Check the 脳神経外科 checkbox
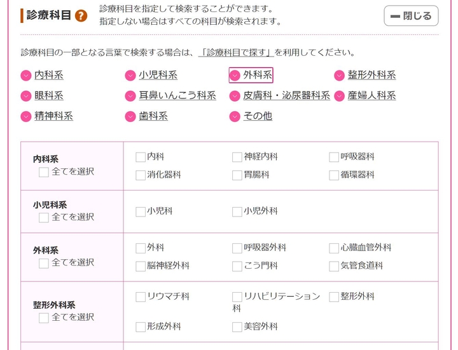Viewport: 458px width, 350px height. 141,266
